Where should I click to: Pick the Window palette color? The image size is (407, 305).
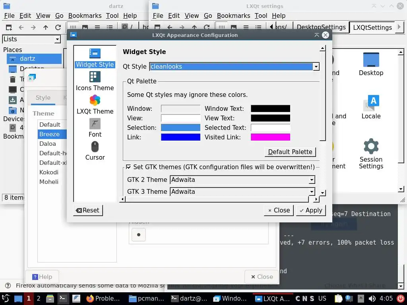181,108
